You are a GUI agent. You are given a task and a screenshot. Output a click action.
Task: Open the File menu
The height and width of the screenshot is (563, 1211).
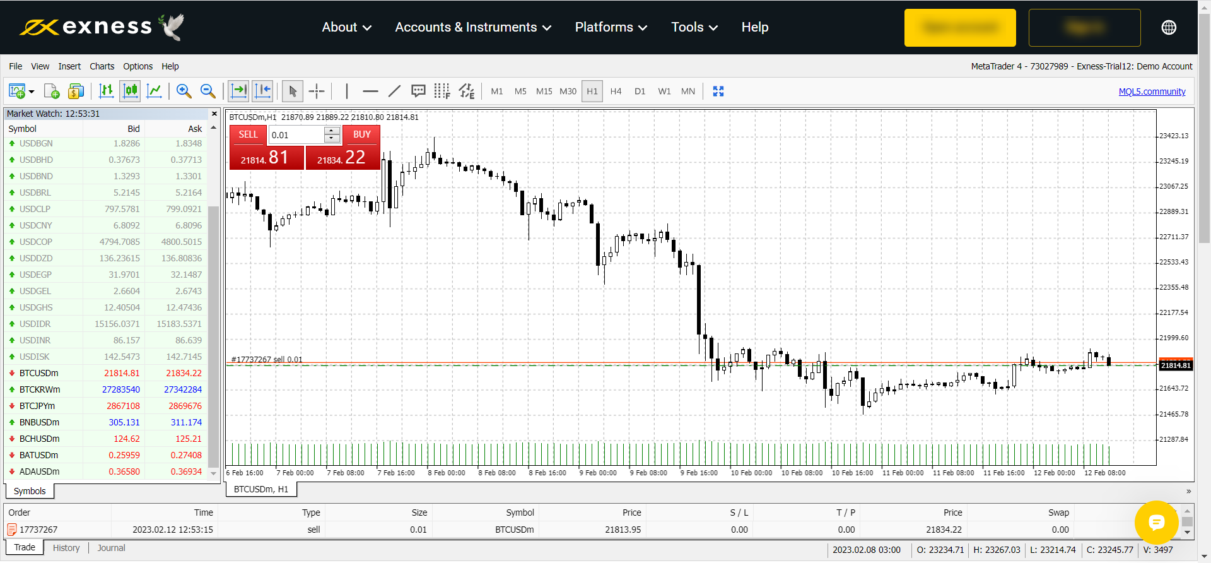coord(16,66)
